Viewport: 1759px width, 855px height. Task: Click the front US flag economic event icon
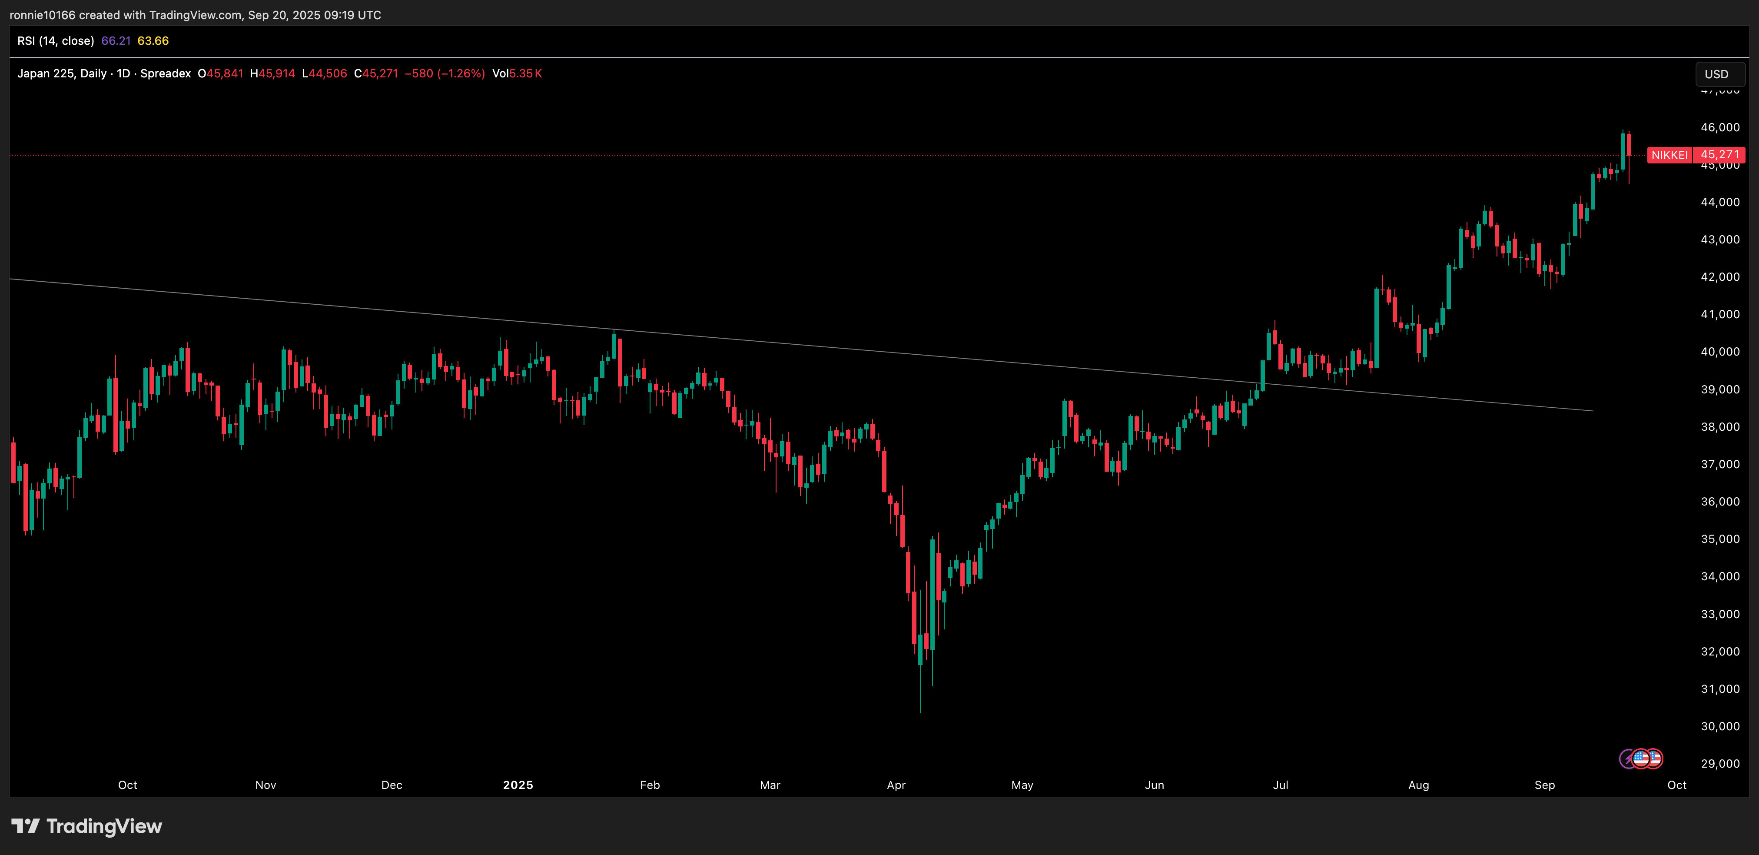[x=1641, y=759]
